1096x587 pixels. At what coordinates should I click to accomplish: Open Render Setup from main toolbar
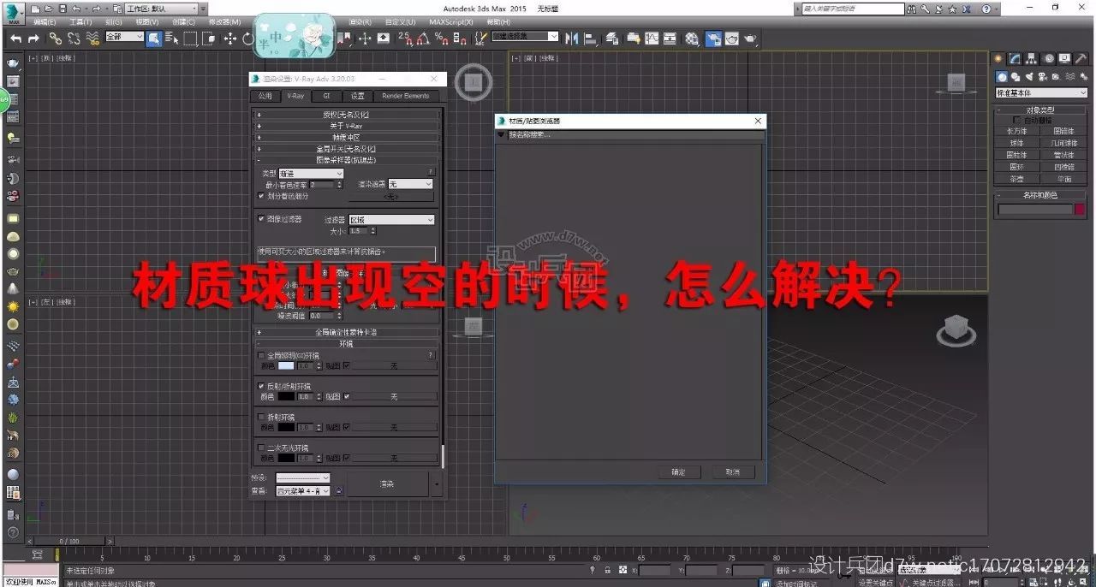(712, 39)
